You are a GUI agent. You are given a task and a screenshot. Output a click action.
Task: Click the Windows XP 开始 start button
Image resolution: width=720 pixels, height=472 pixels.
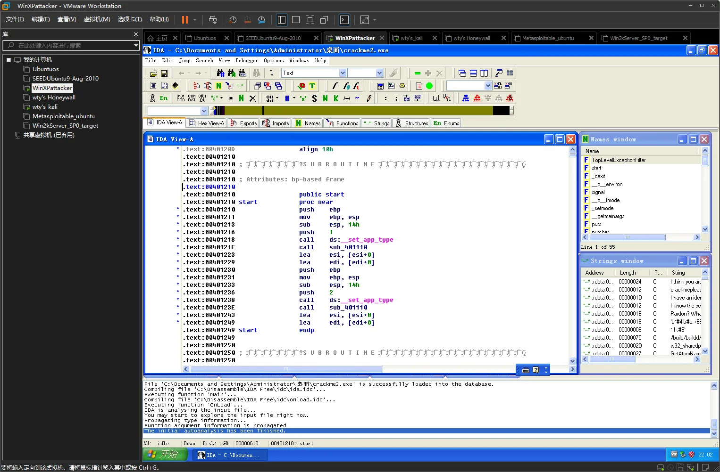pyautogui.click(x=165, y=454)
